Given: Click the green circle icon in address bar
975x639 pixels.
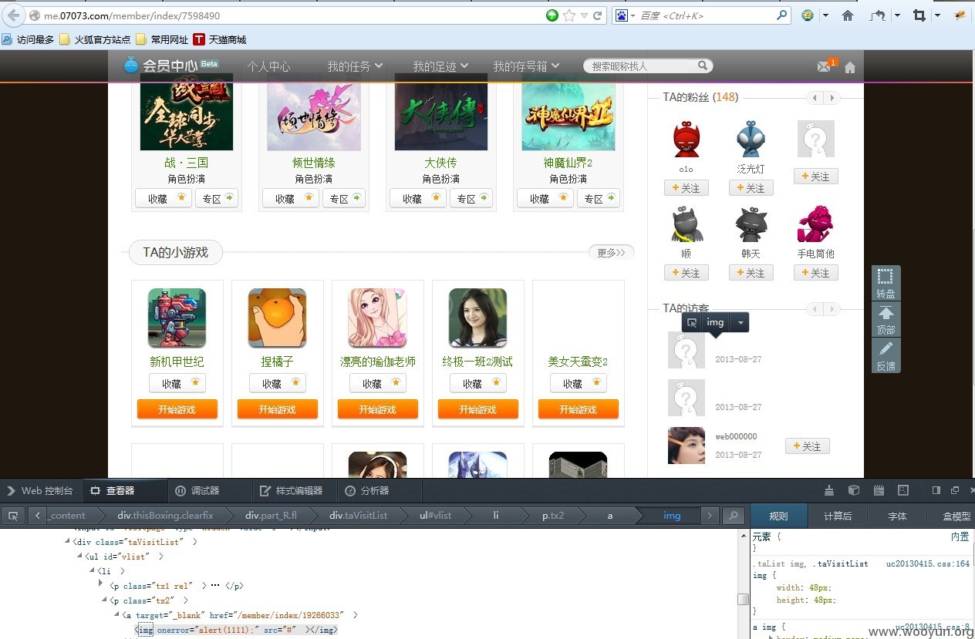Looking at the screenshot, I should tap(552, 15).
